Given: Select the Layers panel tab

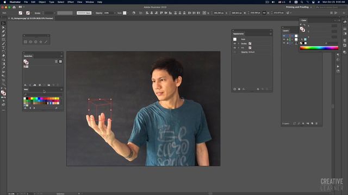Looking at the screenshot, I should click(x=285, y=31).
